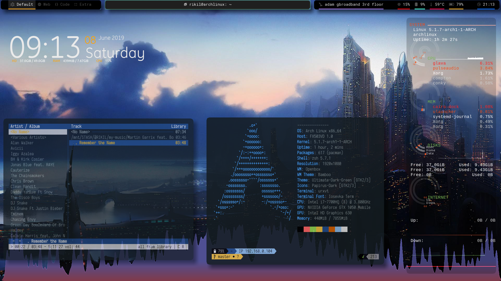Image resolution: width=501 pixels, height=281 pixels.
Task: Select the dark blue color block in neofetch
Action: [x=325, y=229]
